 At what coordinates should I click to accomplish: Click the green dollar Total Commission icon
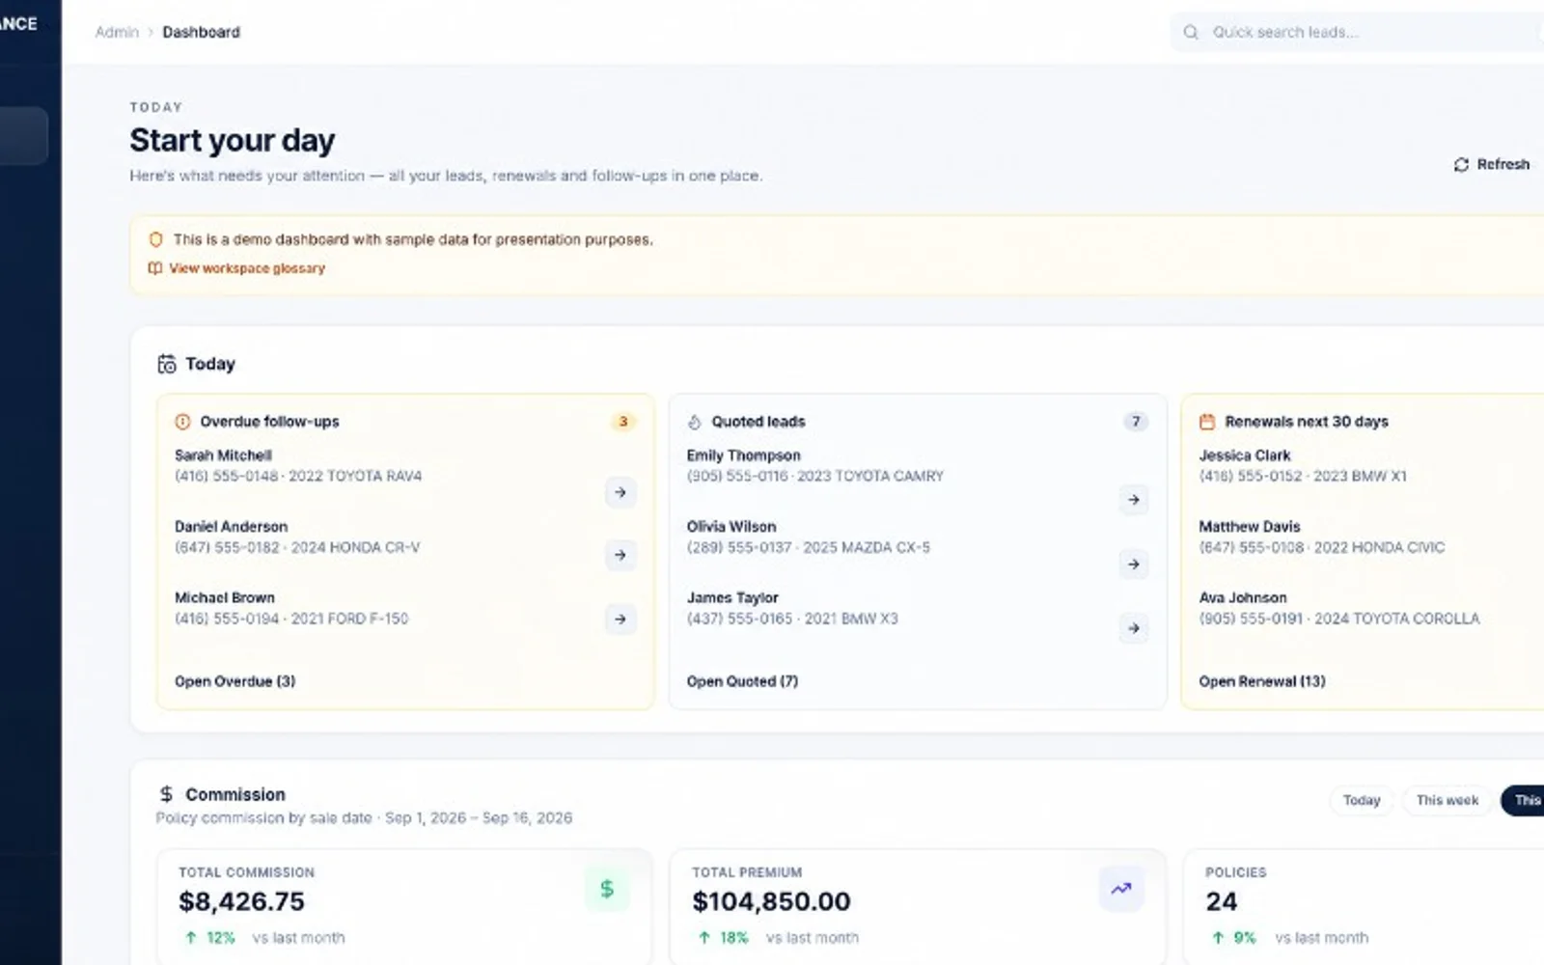607,889
